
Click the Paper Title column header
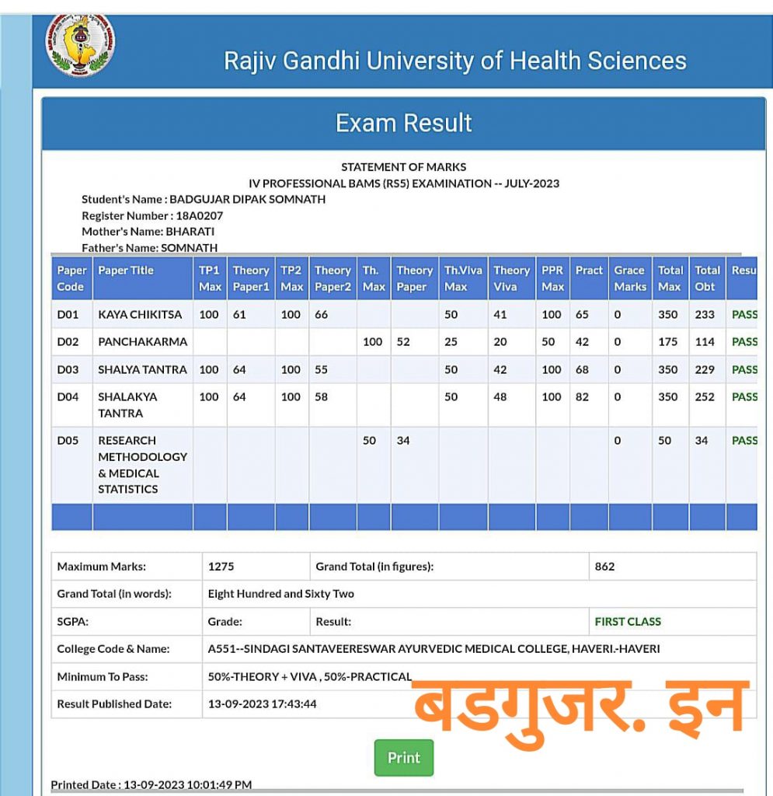[126, 271]
